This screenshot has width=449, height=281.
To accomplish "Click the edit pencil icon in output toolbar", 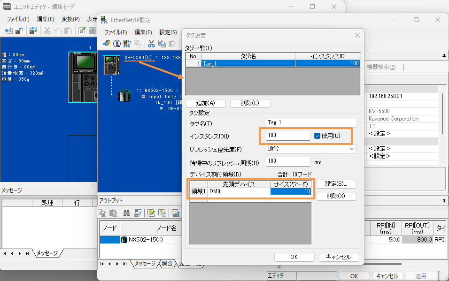I will point(151,213).
